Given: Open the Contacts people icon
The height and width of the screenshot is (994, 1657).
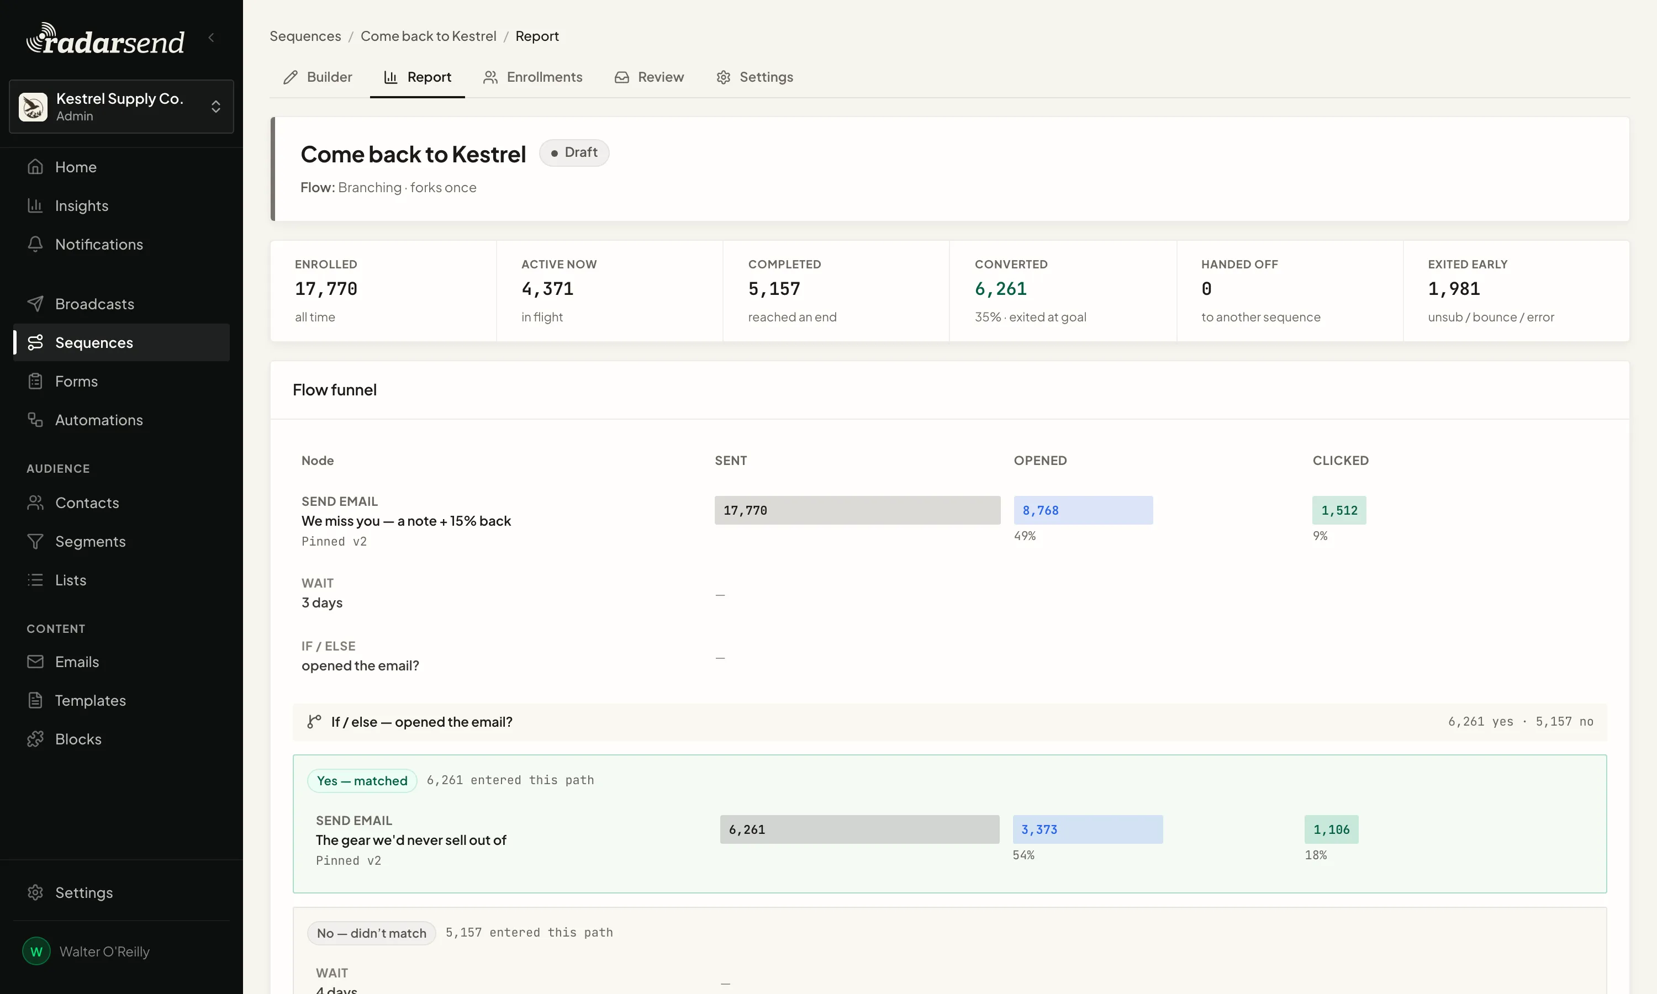Looking at the screenshot, I should click(35, 503).
